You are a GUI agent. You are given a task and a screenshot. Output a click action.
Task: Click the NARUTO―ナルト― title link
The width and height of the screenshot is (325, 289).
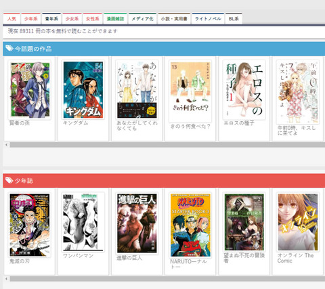(188, 264)
